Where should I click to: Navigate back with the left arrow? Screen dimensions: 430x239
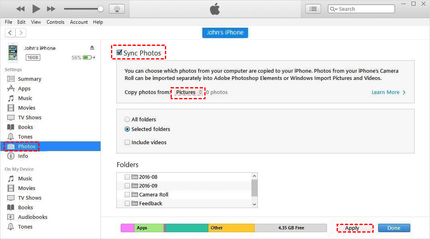pos(10,33)
